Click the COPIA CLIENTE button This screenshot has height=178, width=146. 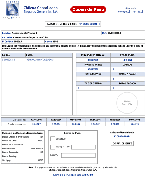pyautogui.click(x=122, y=143)
